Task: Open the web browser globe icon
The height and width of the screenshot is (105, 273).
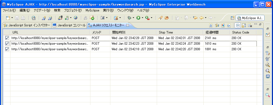Action: (x=75, y=18)
